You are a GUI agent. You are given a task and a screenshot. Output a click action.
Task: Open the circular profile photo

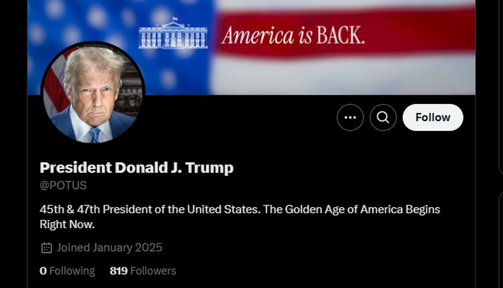93,92
